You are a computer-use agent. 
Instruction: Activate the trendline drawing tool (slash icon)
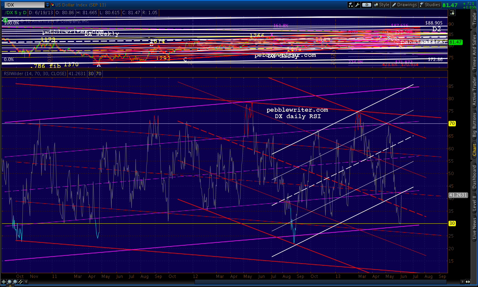tap(20, 282)
